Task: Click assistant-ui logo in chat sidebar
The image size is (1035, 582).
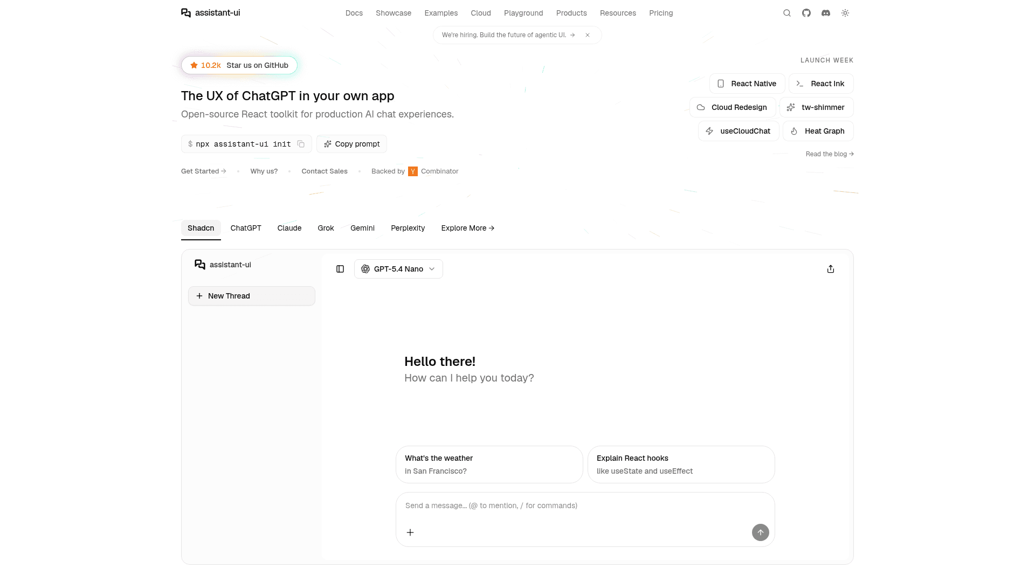Action: point(223,265)
